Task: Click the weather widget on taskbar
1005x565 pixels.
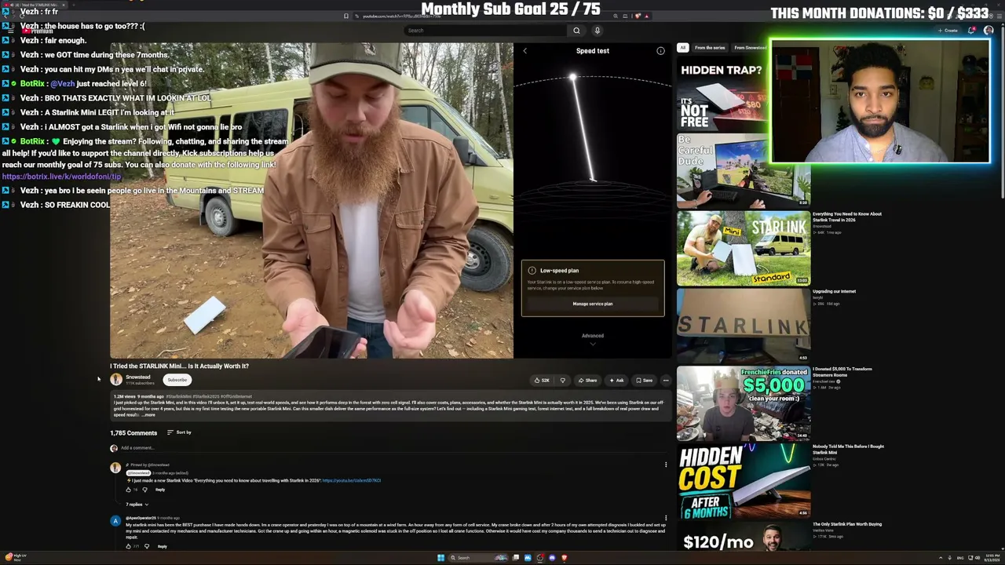Action: point(16,558)
